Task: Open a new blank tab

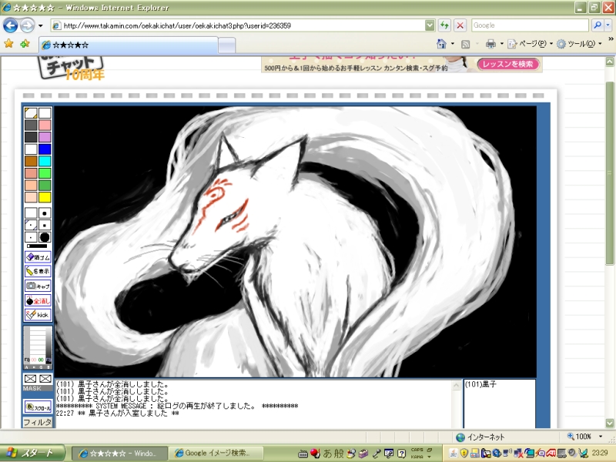Action: click(226, 45)
